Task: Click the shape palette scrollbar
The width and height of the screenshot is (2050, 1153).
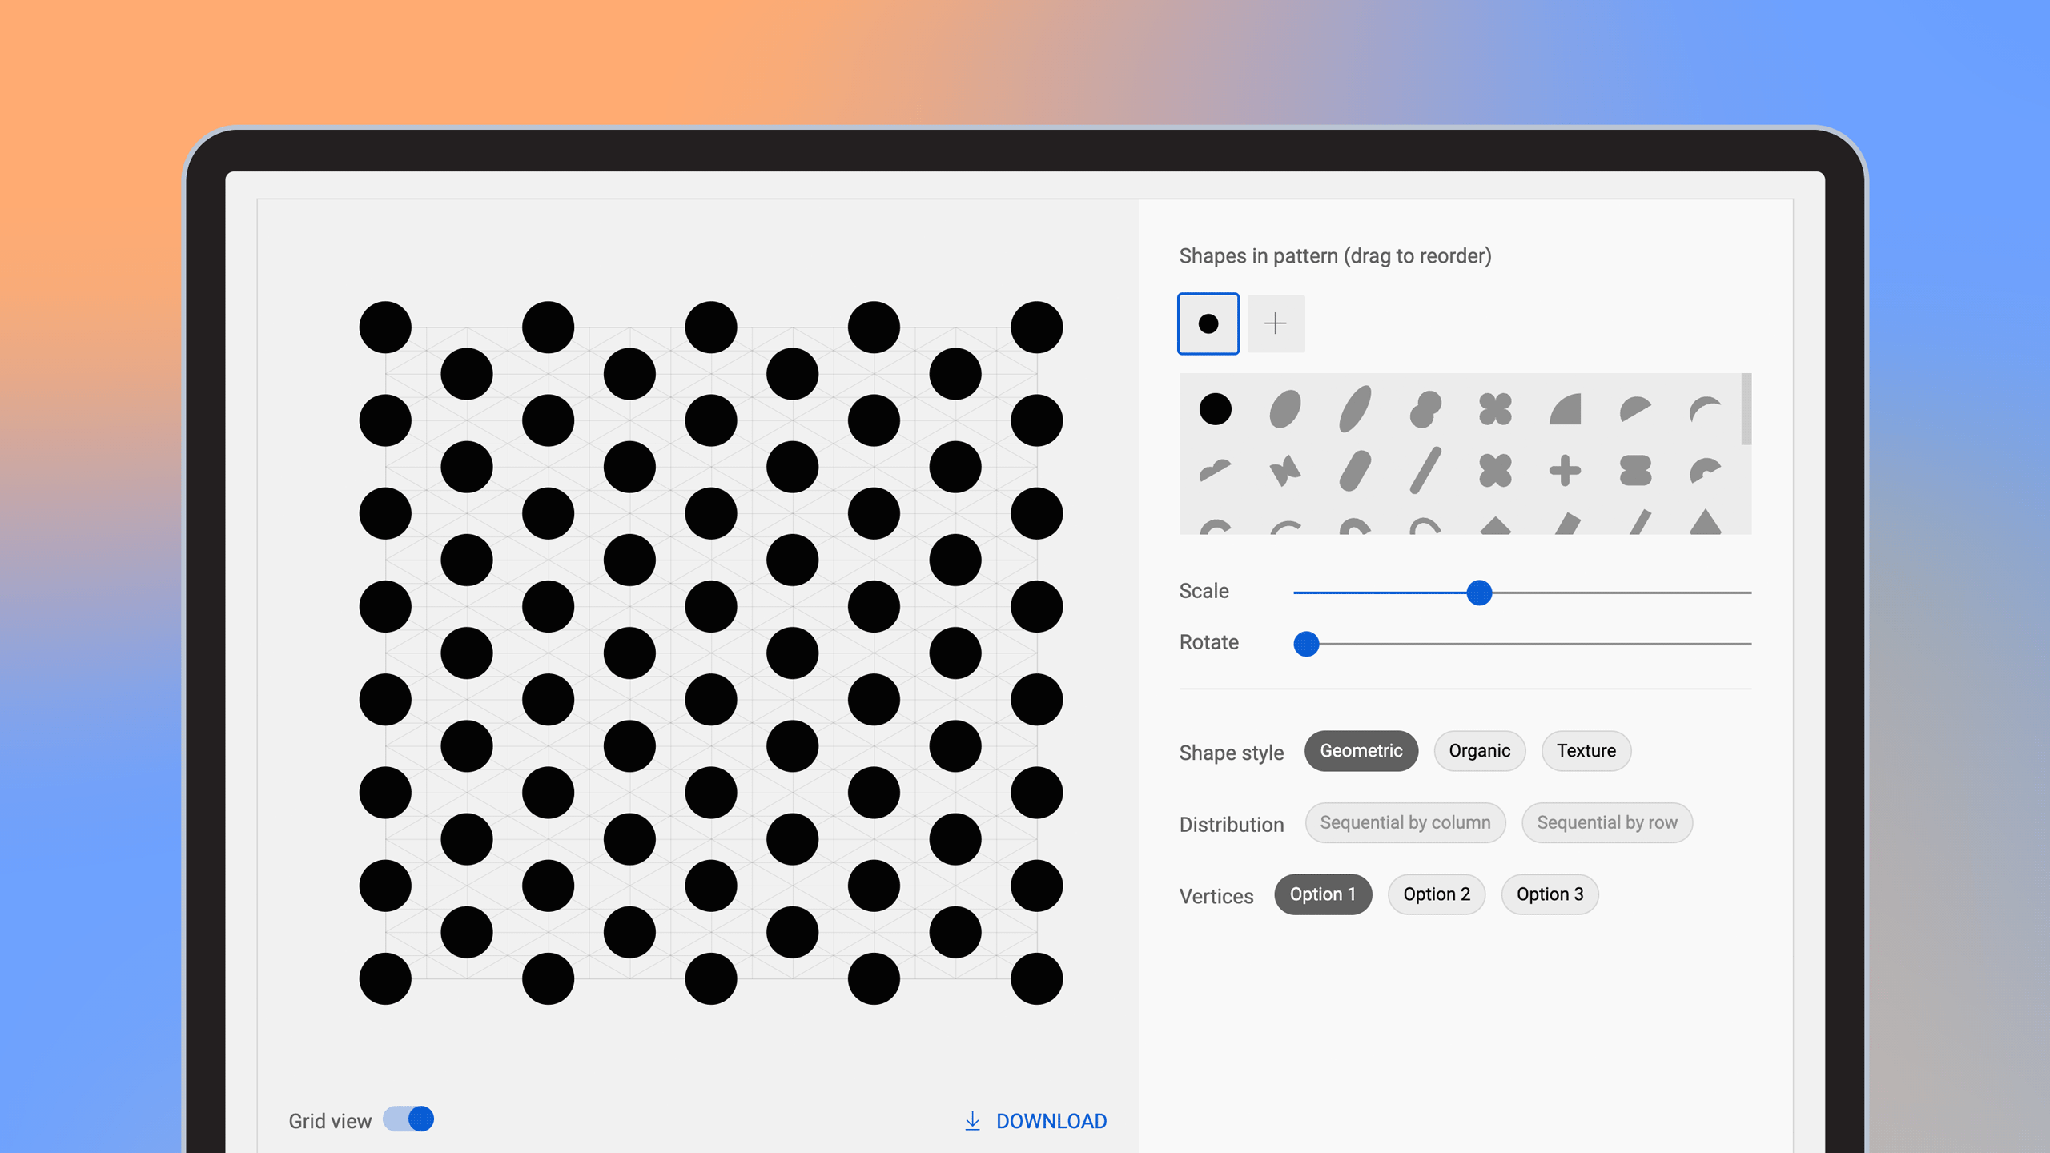Action: tap(1746, 409)
